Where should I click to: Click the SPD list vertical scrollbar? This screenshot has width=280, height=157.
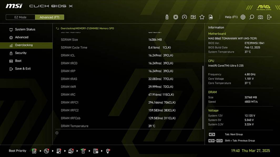pyautogui.click(x=203, y=97)
